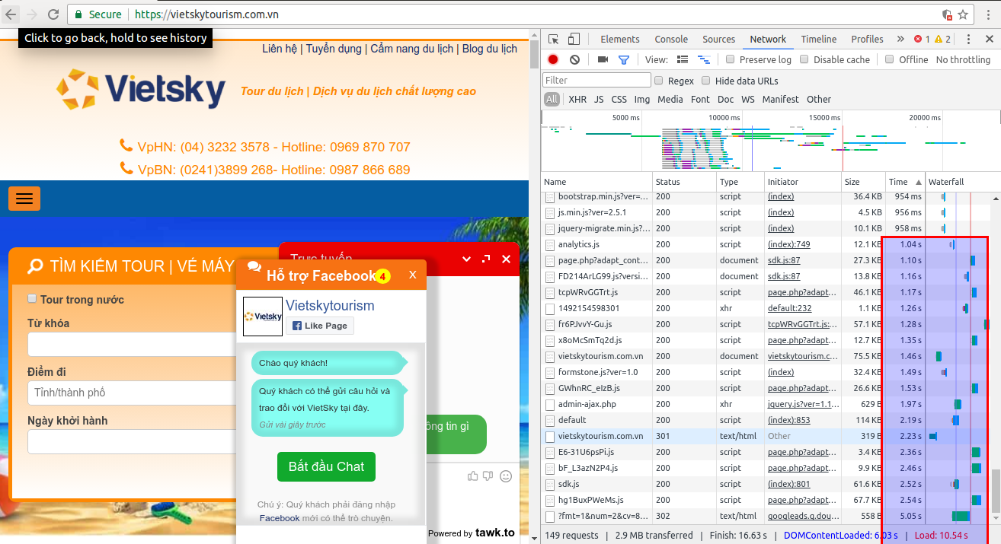Open the 'Cẩm nang du lịch' link

tap(411, 49)
